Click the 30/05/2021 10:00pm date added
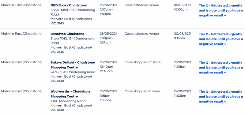Screen dimensions: 245x115 [183, 7]
